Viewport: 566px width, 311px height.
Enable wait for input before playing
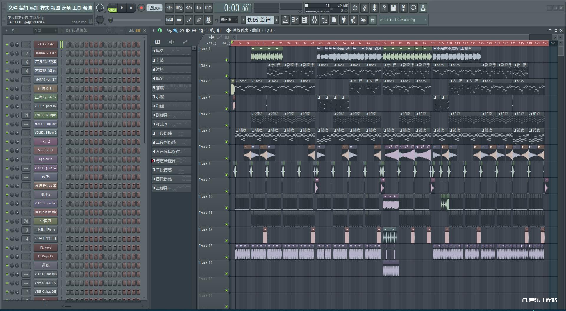click(x=179, y=8)
